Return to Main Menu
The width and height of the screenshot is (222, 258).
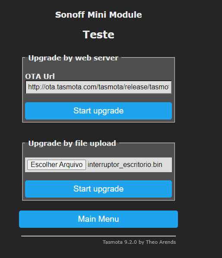(98, 219)
